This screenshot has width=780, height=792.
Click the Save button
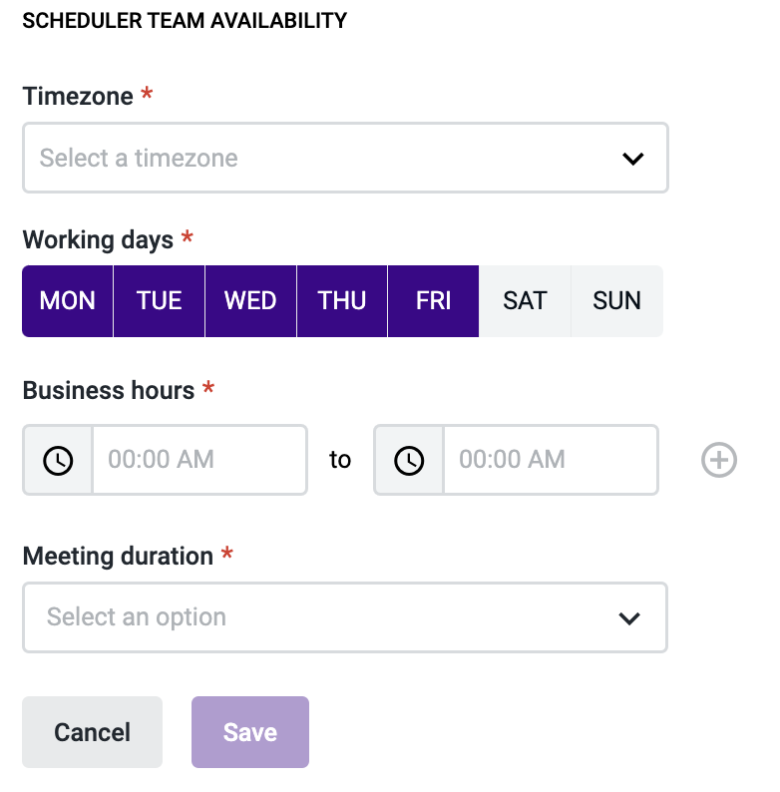click(250, 732)
